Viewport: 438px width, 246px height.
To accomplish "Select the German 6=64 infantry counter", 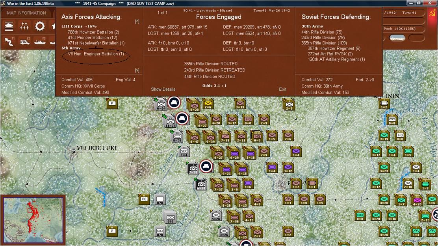I will click(161, 105).
